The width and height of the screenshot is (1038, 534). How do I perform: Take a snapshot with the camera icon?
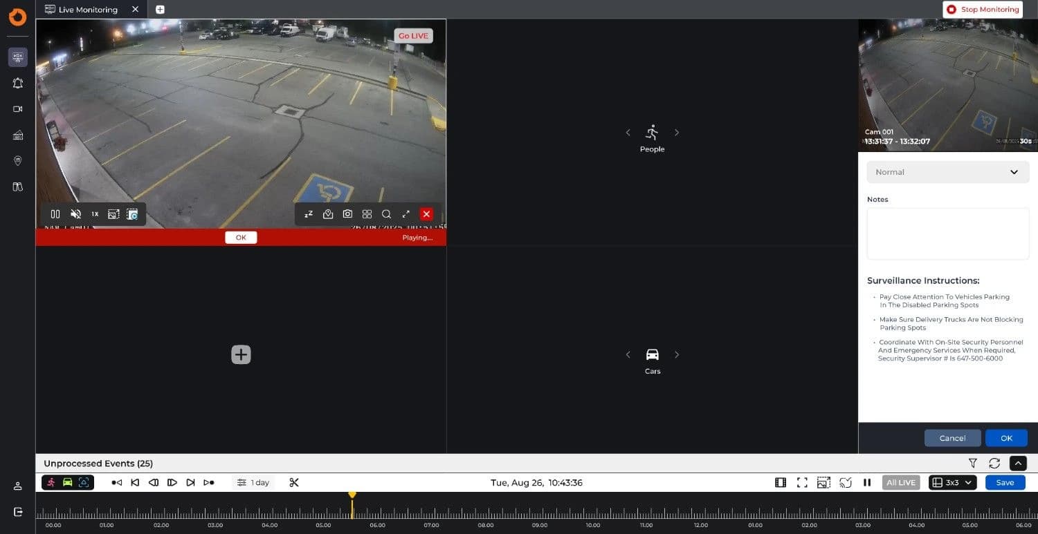[x=347, y=214]
